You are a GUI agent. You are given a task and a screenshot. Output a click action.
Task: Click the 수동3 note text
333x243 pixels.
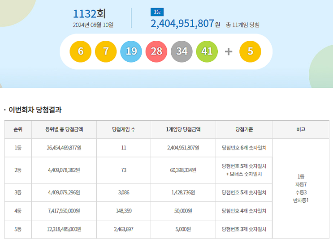pos(301,192)
